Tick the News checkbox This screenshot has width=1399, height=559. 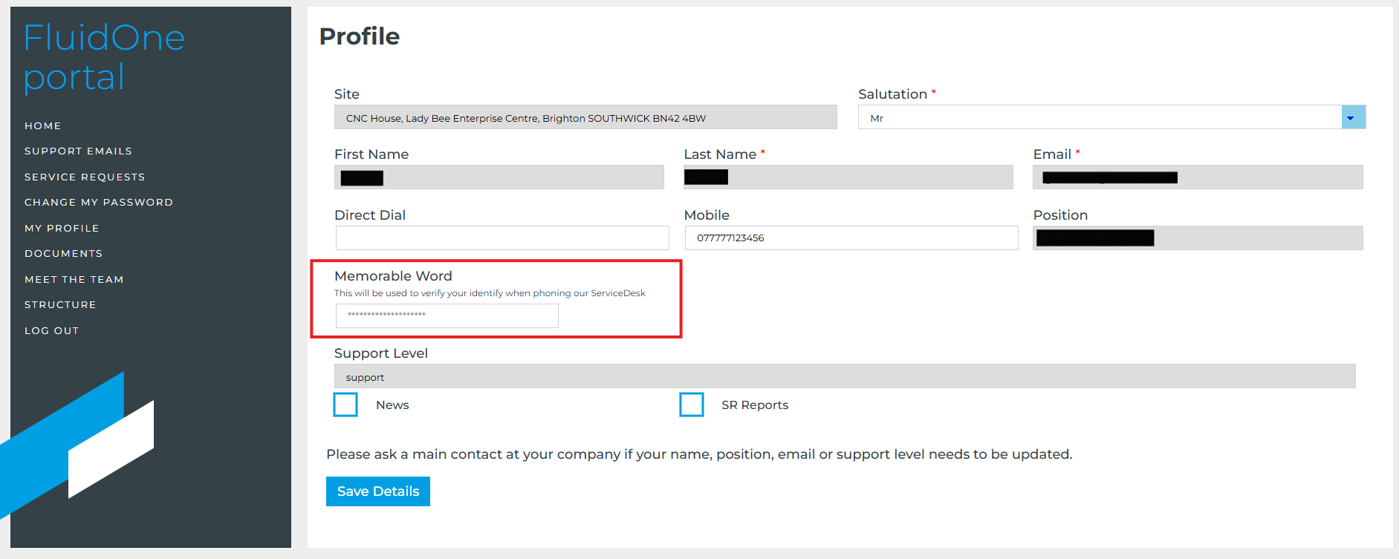click(345, 405)
